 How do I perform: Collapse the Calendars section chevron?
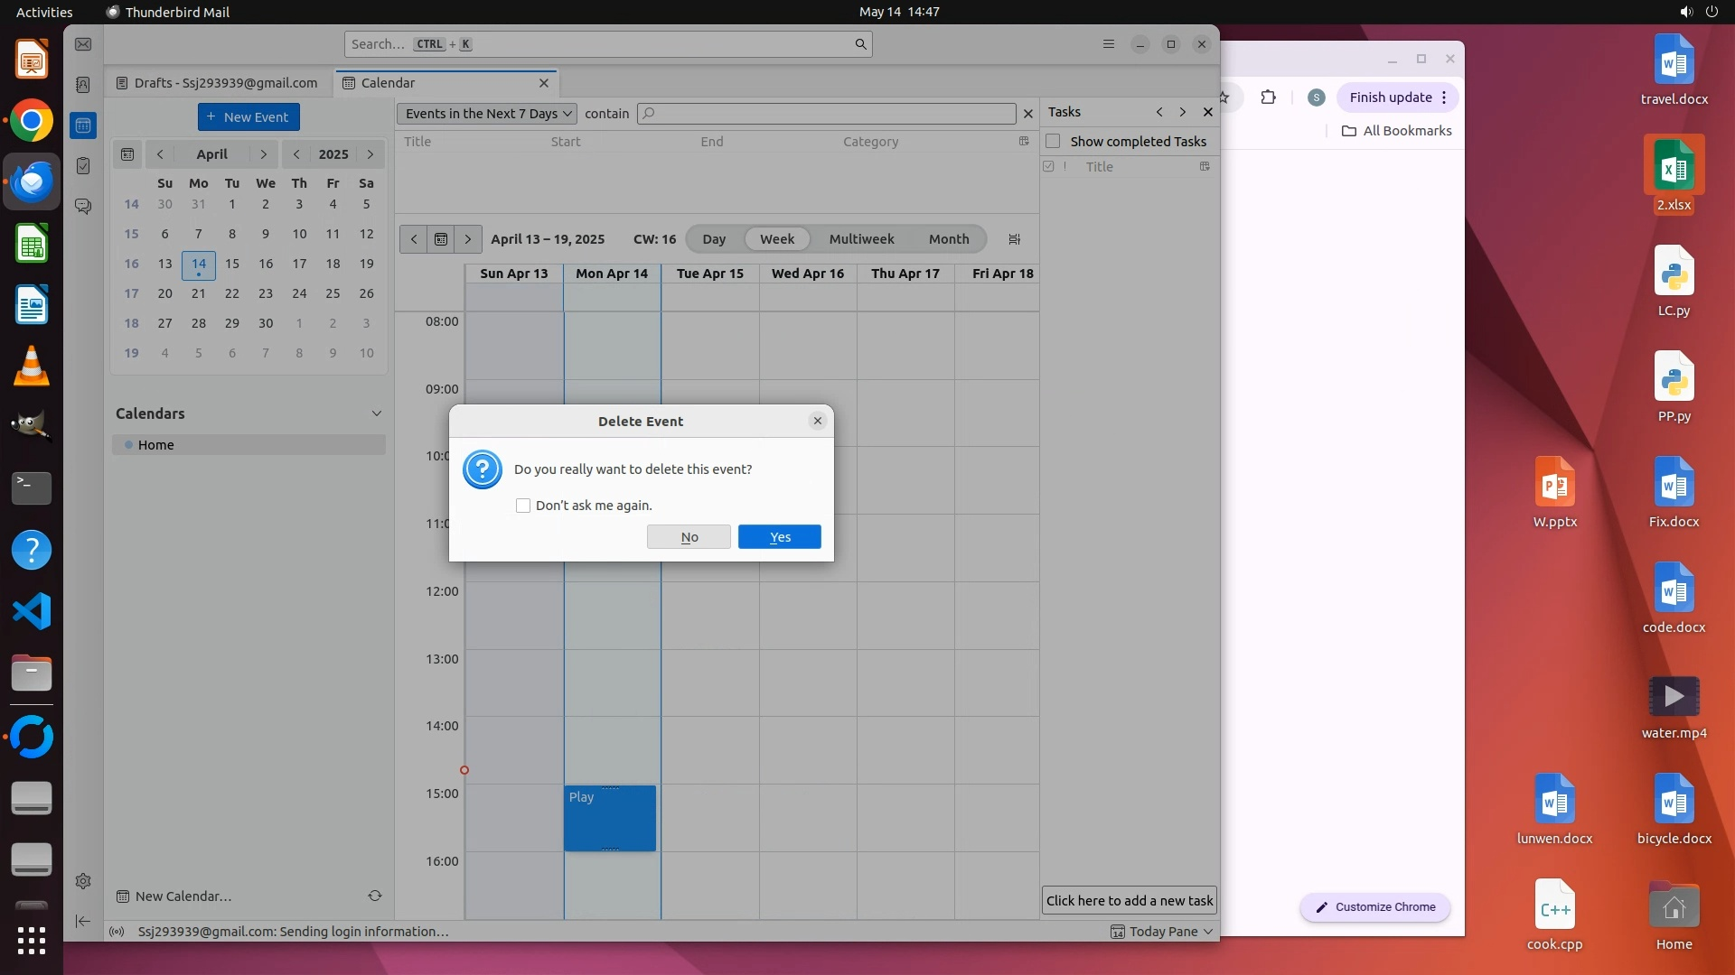[x=376, y=413]
